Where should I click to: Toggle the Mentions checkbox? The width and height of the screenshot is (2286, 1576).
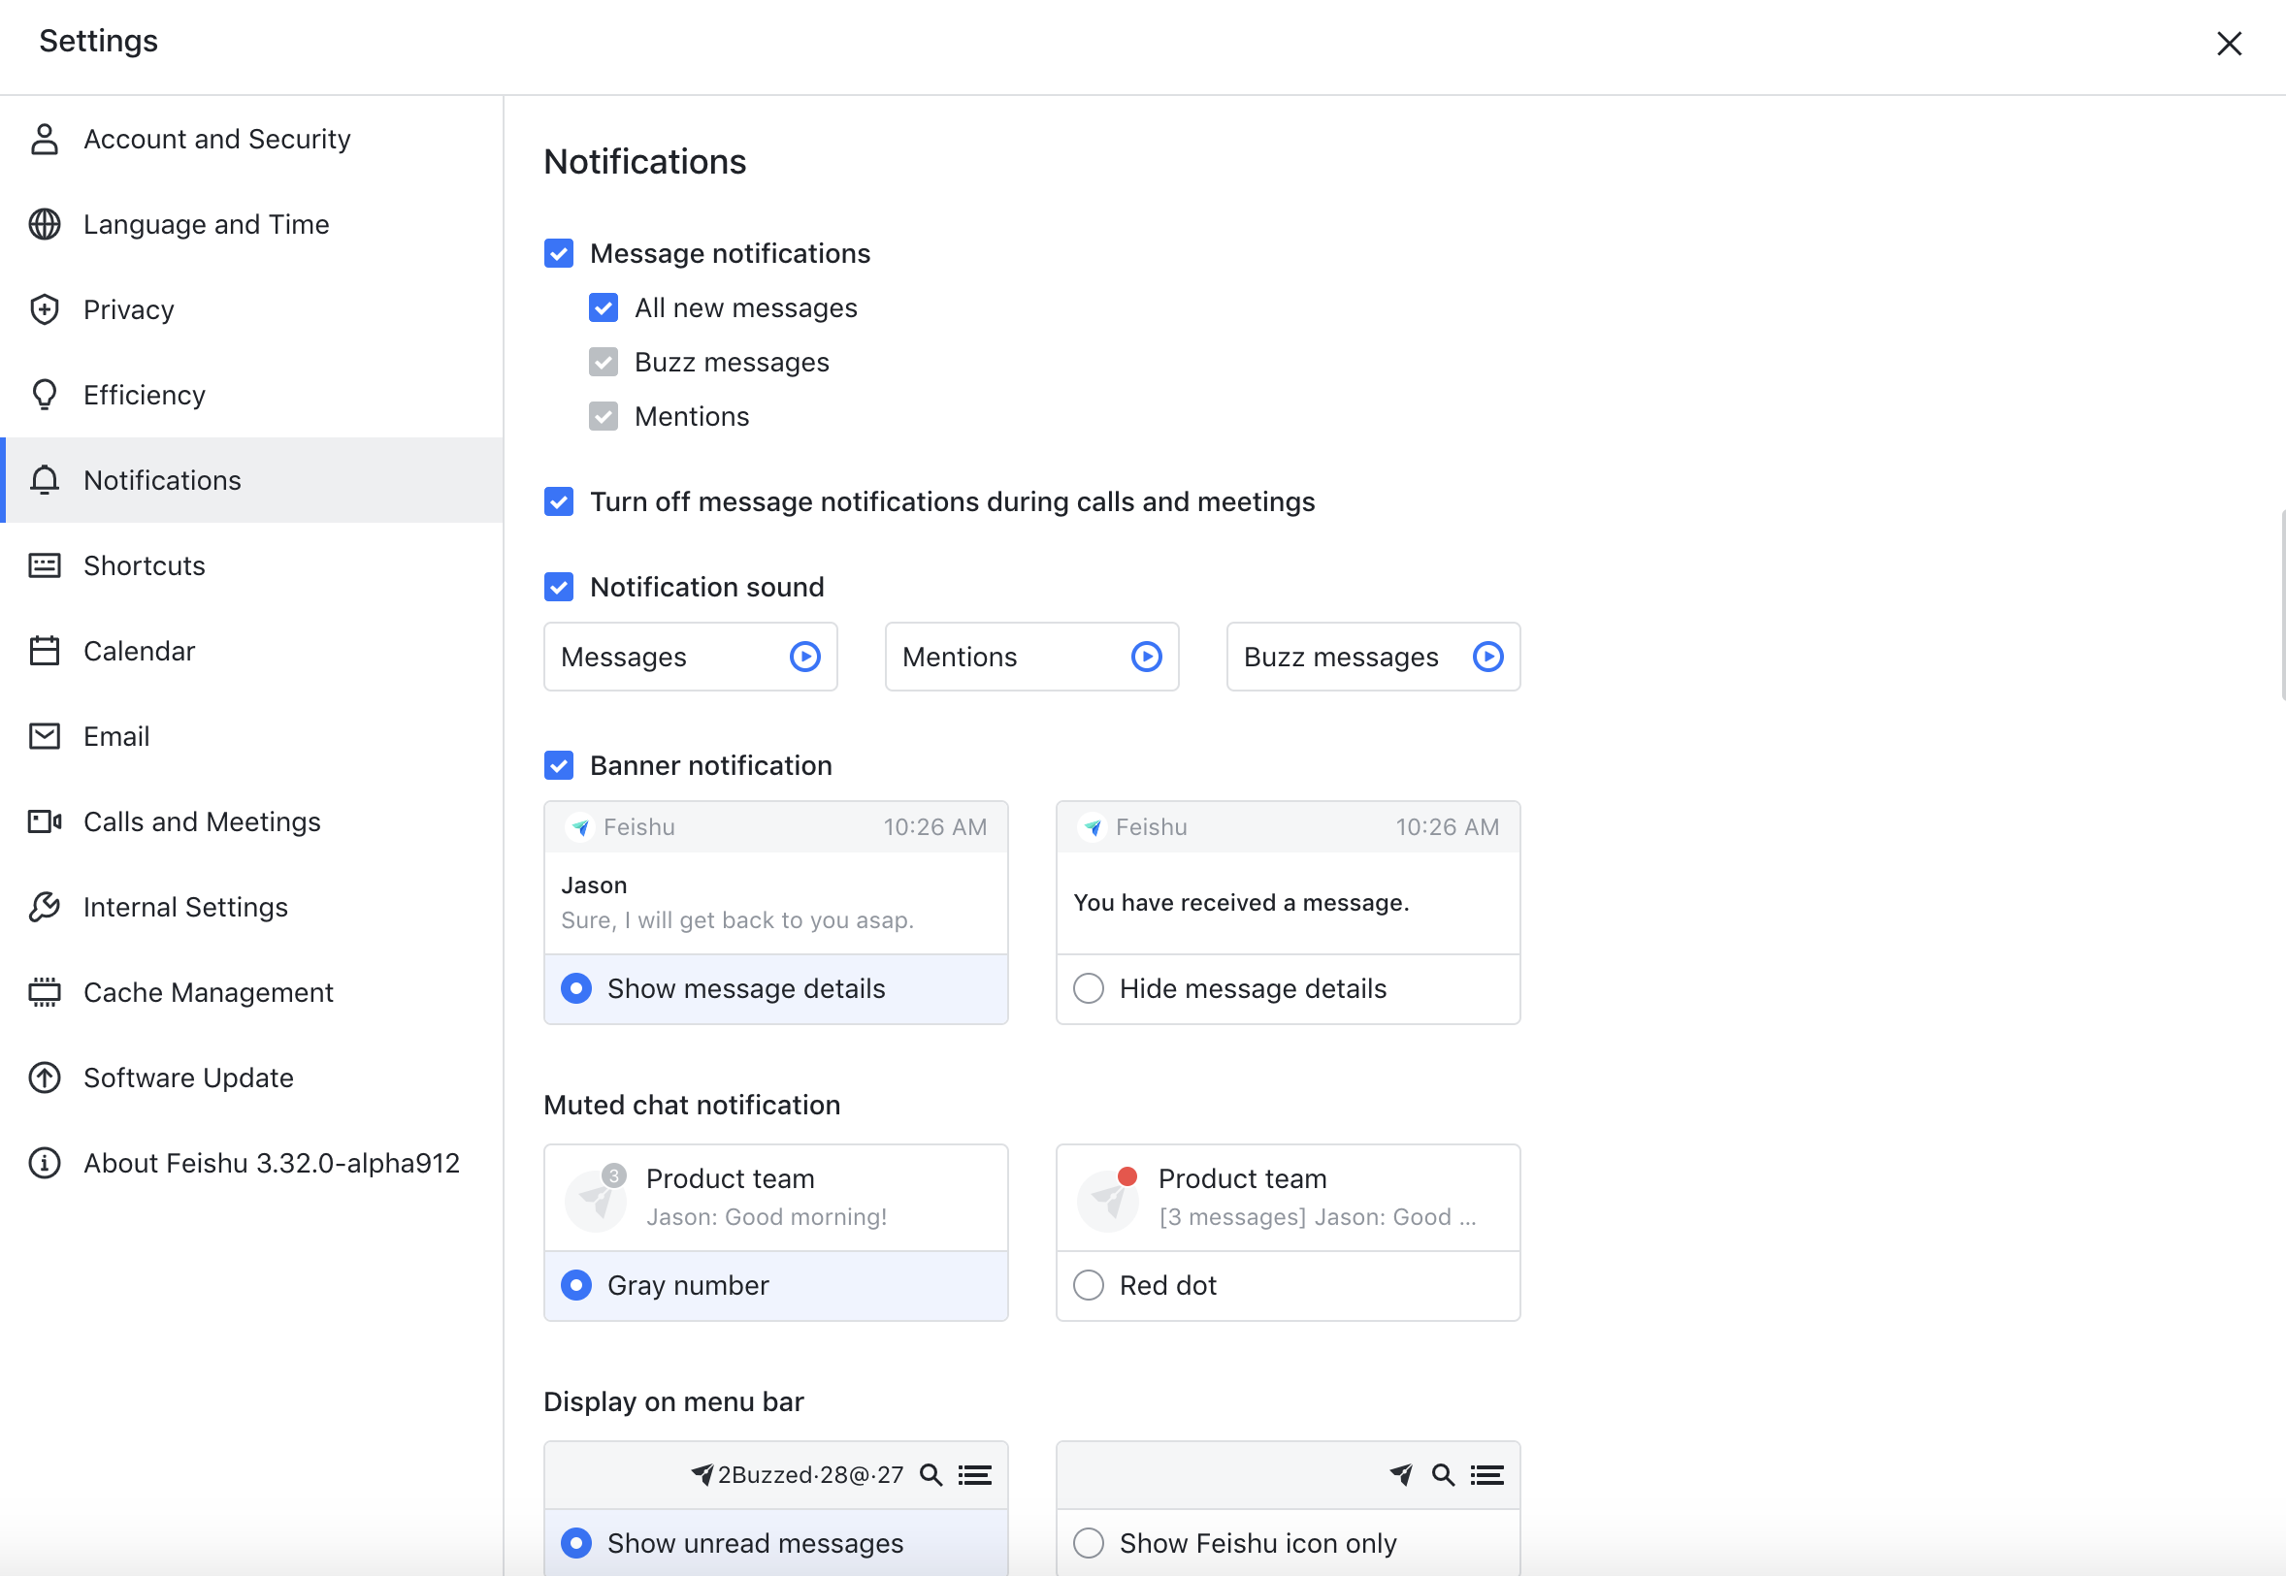[x=604, y=417]
